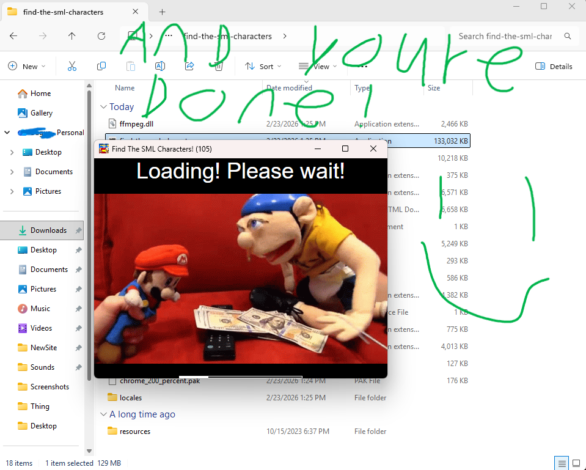
Task: Click the Gallery icon in sidebar
Action: tap(23, 113)
